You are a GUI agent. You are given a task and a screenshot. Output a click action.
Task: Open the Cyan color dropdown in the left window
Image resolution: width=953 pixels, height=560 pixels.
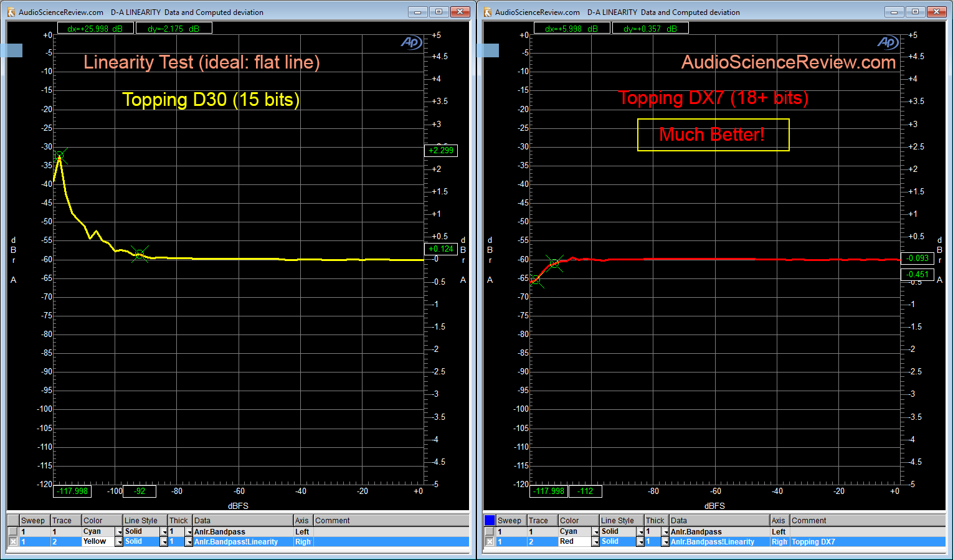pyautogui.click(x=119, y=532)
